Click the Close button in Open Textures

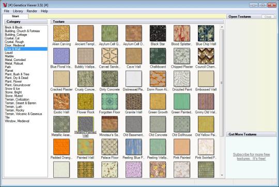click(x=268, y=17)
